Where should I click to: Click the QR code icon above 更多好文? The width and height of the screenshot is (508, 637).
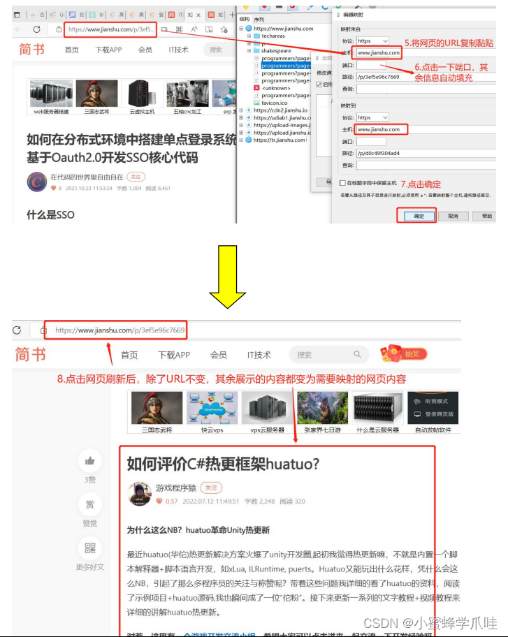[x=90, y=548]
